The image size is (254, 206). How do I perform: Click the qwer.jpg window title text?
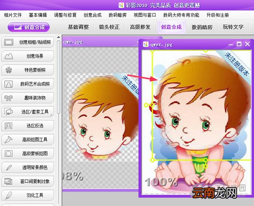coord(161,44)
